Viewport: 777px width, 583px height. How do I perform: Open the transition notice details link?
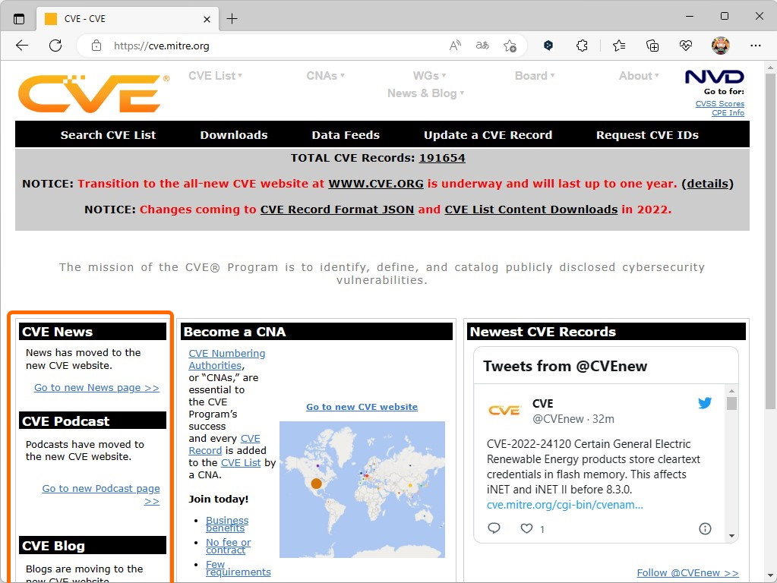tap(707, 184)
